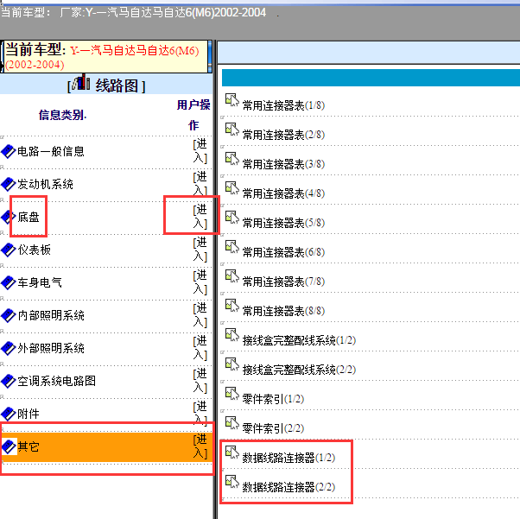Image resolution: width=520 pixels, height=519 pixels.
Task: Open 常用连接器表(2/8) diagram
Action: (283, 135)
